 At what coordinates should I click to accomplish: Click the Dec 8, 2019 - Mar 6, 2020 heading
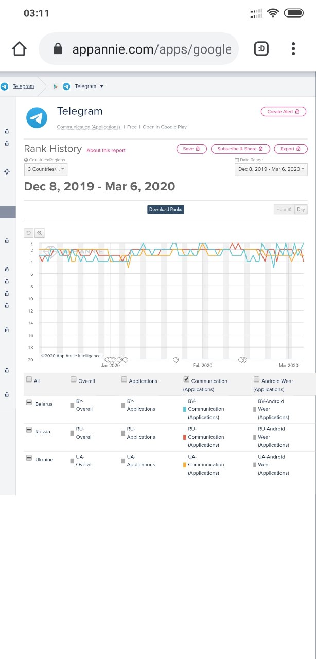click(x=100, y=186)
